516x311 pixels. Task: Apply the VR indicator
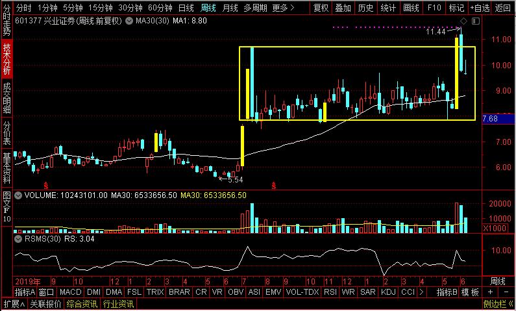tap(217, 292)
